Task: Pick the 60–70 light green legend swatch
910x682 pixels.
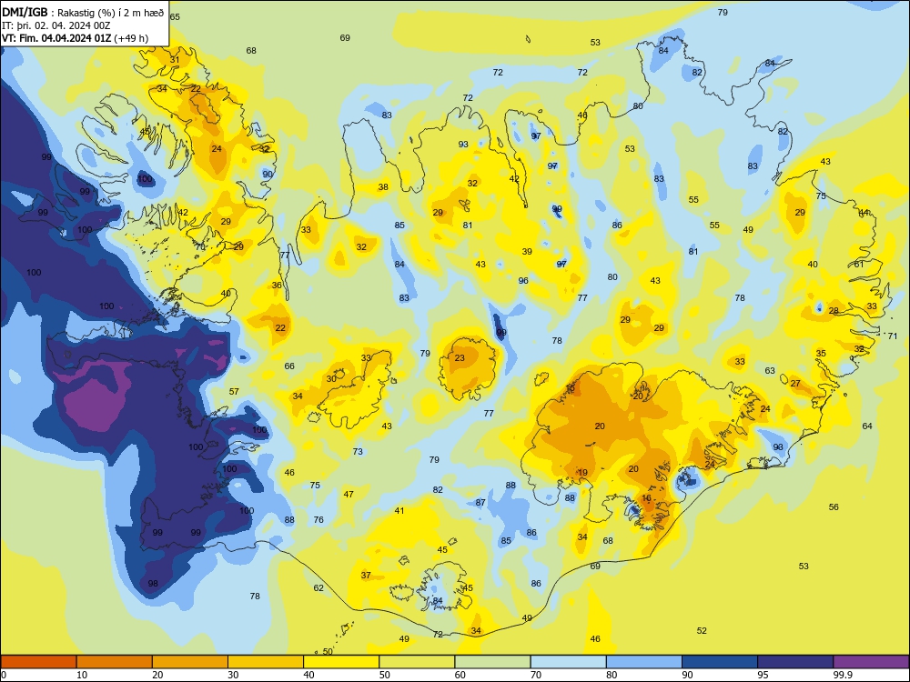Action: (492, 662)
